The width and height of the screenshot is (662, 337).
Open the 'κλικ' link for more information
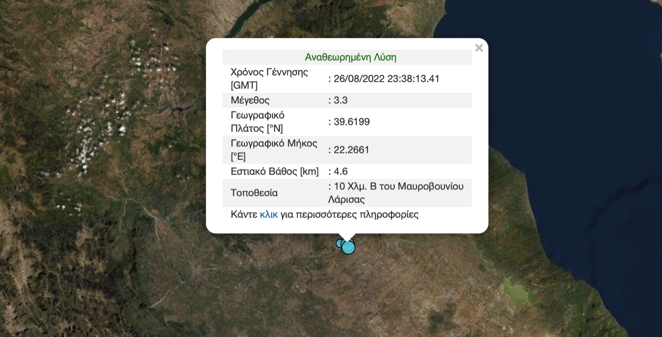[268, 215]
